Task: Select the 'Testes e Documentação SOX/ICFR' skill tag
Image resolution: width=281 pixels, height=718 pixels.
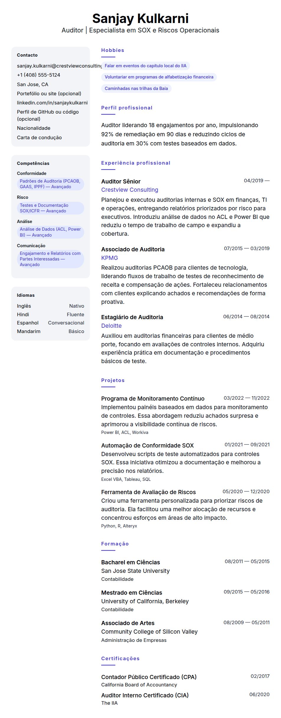Action: (x=50, y=208)
